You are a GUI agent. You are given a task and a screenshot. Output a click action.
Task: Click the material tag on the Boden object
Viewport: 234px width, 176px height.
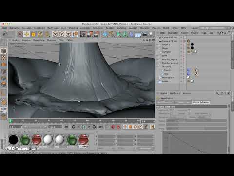[192, 81]
